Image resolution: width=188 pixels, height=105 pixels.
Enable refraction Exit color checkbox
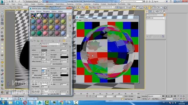click(51, 75)
